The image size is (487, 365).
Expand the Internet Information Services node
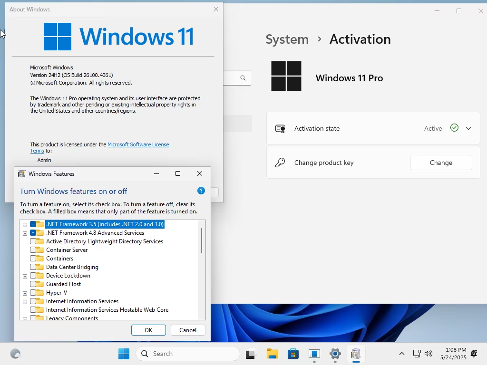coord(25,302)
